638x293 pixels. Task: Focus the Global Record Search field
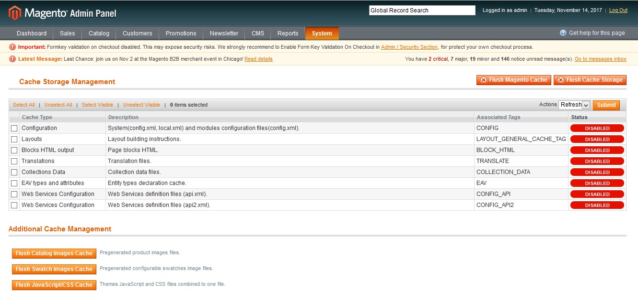pos(422,10)
